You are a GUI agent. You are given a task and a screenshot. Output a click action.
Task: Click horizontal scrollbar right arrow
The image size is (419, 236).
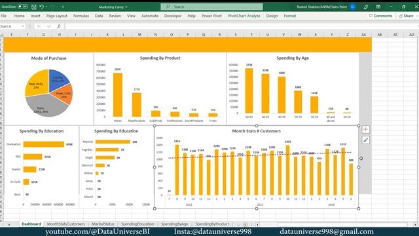pos(415,224)
